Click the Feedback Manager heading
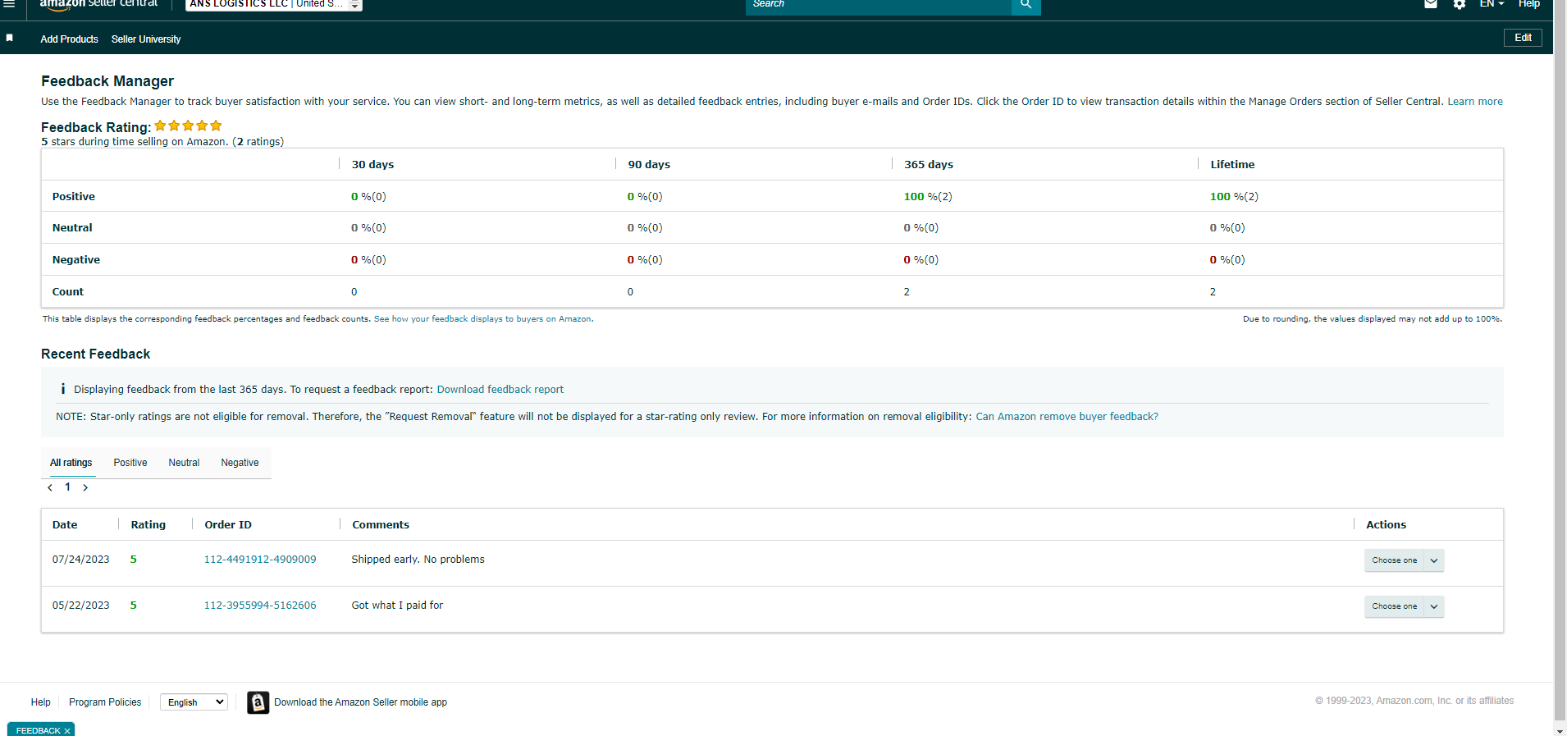The width and height of the screenshot is (1567, 736). 107,81
